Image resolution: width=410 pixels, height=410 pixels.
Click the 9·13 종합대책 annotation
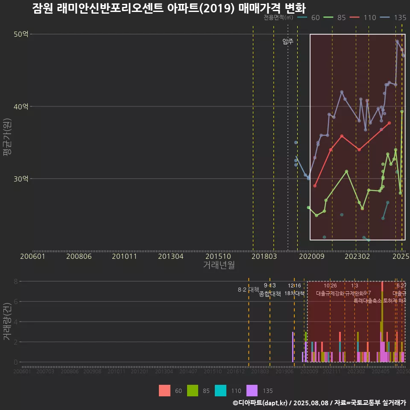tap(270, 290)
